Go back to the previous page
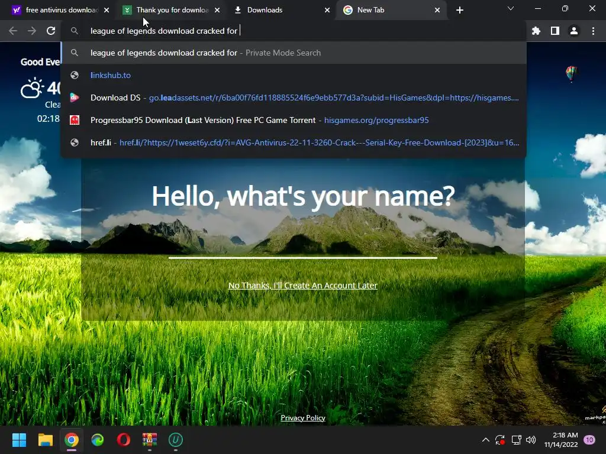The width and height of the screenshot is (606, 454). click(13, 31)
